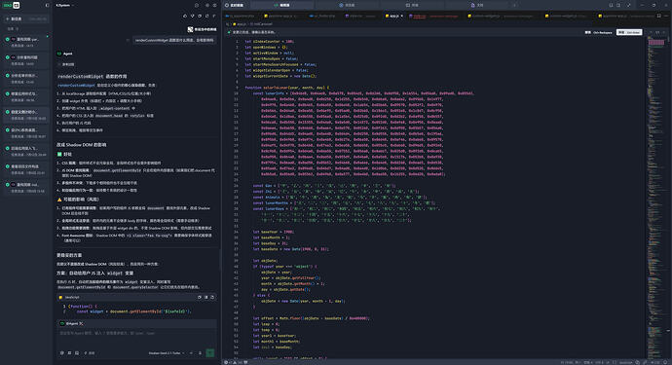The height and width of the screenshot is (365, 672).
Task: Click the rightmost icon on the code block header
Action: pos(212,297)
